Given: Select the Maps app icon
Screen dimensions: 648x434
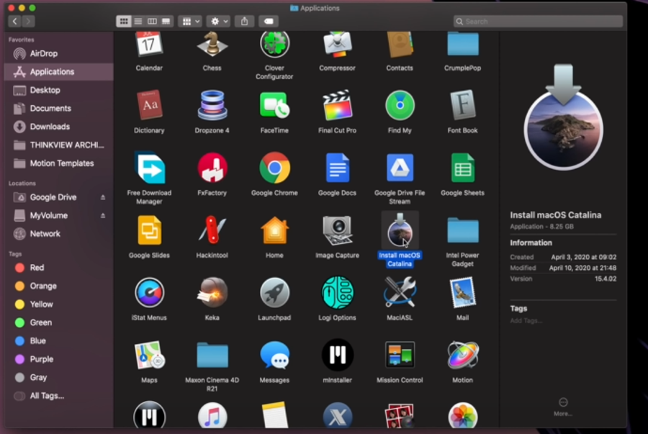Looking at the screenshot, I should tap(149, 355).
